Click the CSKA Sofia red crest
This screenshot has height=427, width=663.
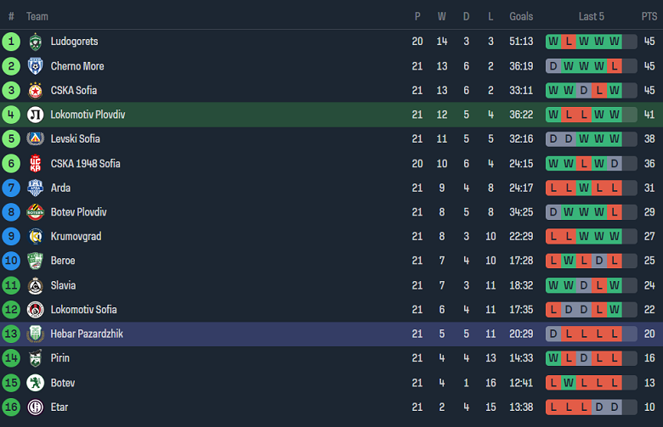pyautogui.click(x=36, y=90)
